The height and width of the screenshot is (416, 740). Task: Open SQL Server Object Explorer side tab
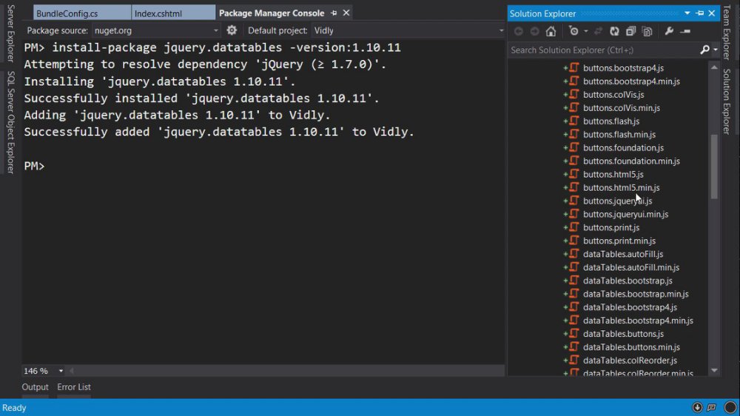point(10,122)
